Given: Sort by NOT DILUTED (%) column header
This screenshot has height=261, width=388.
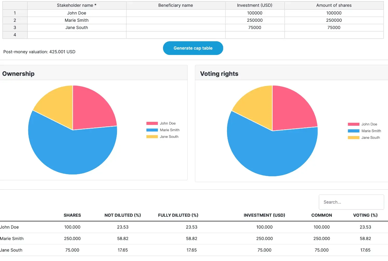Looking at the screenshot, I should (x=123, y=215).
